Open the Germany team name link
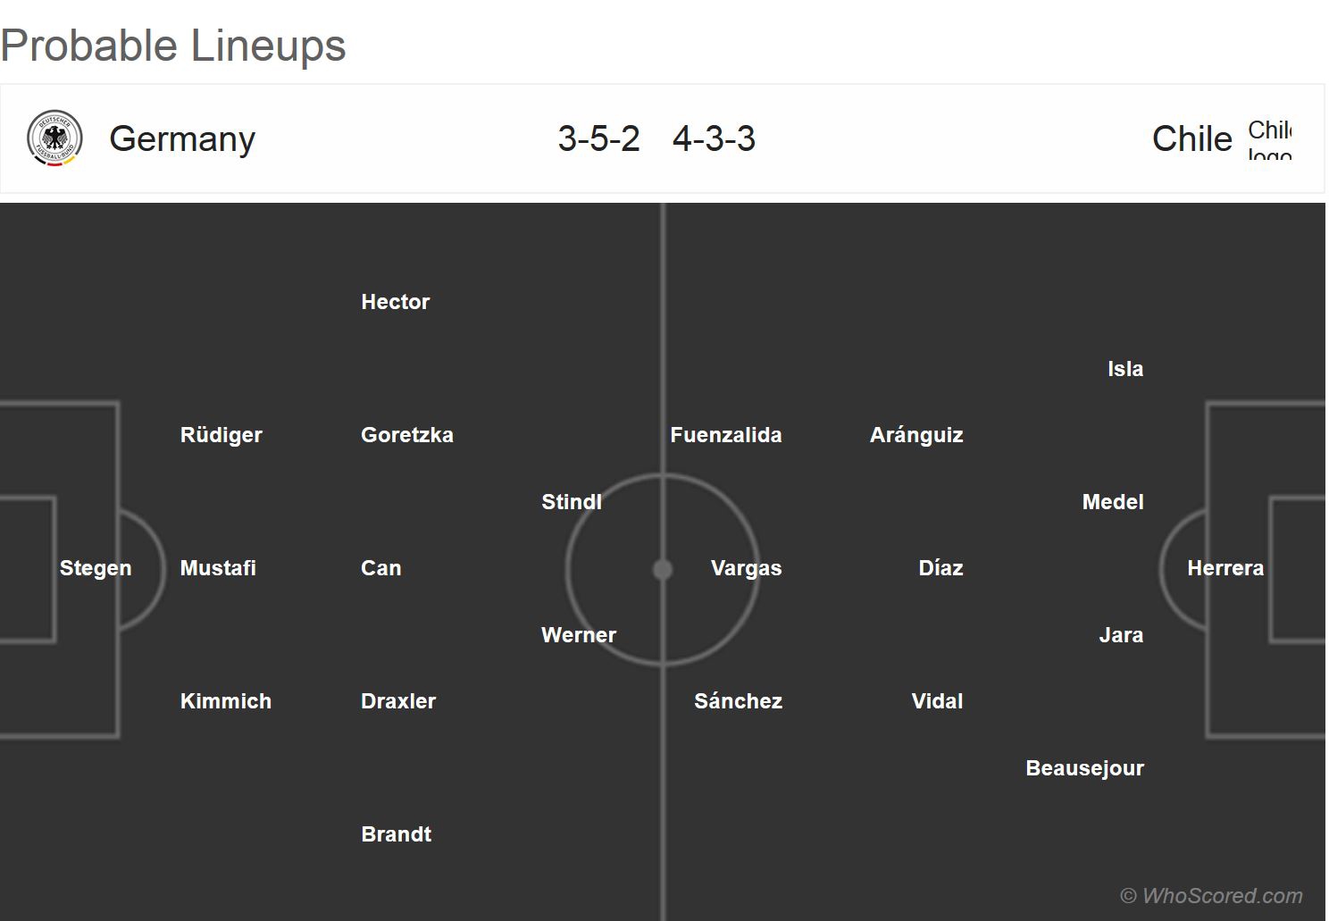 [182, 138]
